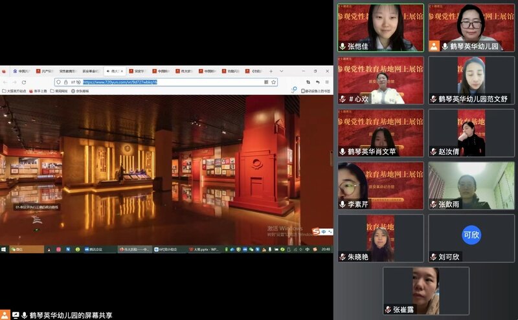Switch to the 功勋闪 tab
This screenshot has width=518, height=320.
pos(231,71)
